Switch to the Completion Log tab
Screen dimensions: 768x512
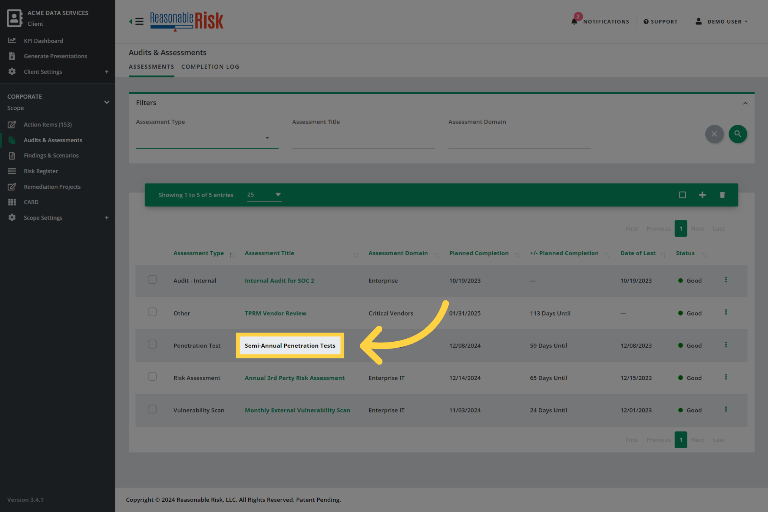(210, 67)
